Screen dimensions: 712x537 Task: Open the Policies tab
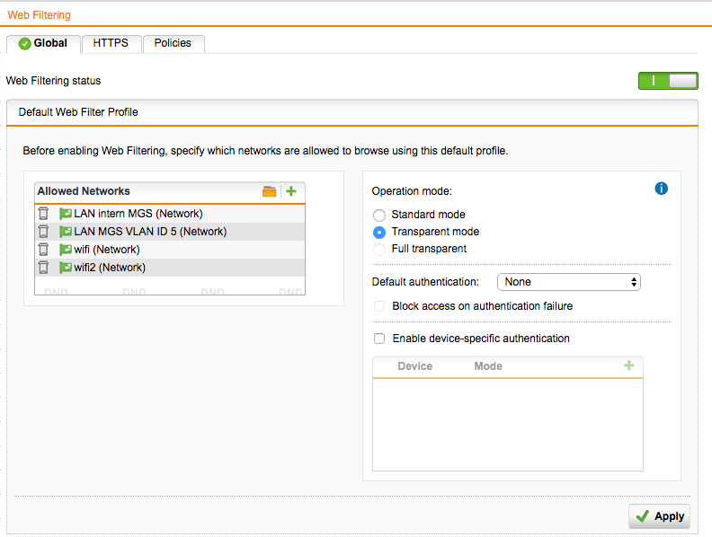pos(173,43)
